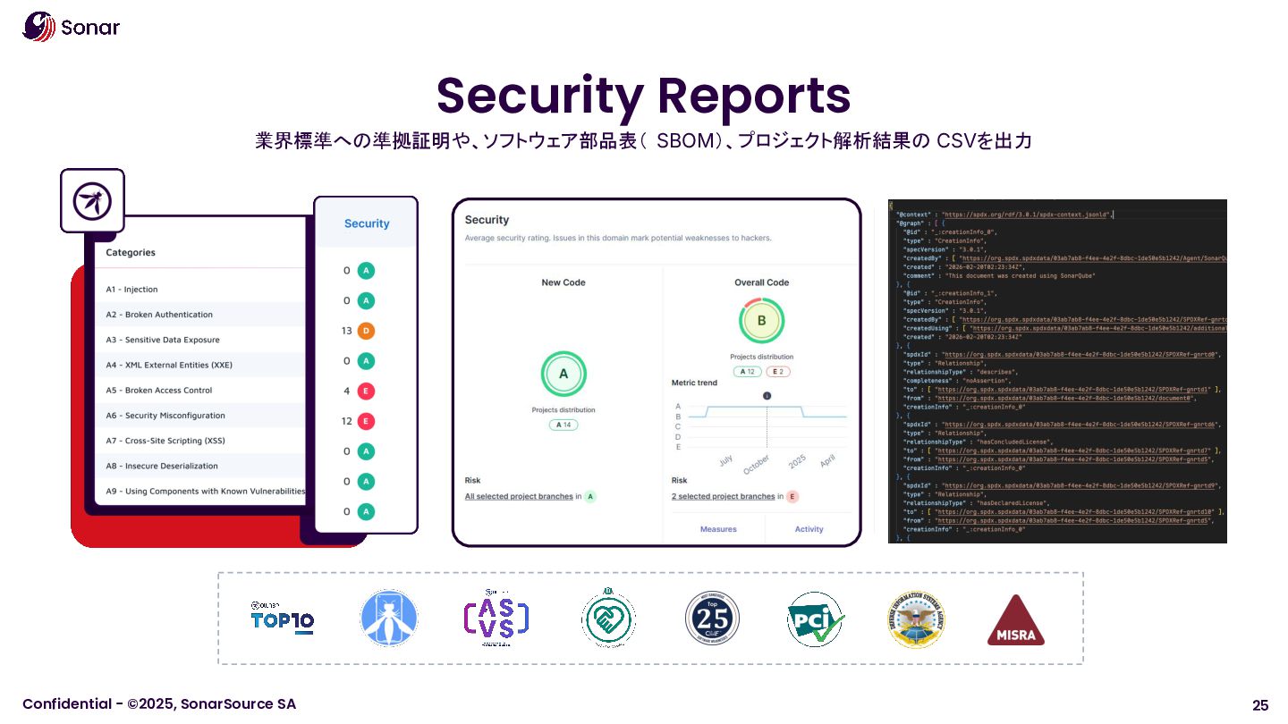
Task: Click the 'October' label on the trend axis
Action: 756,465
